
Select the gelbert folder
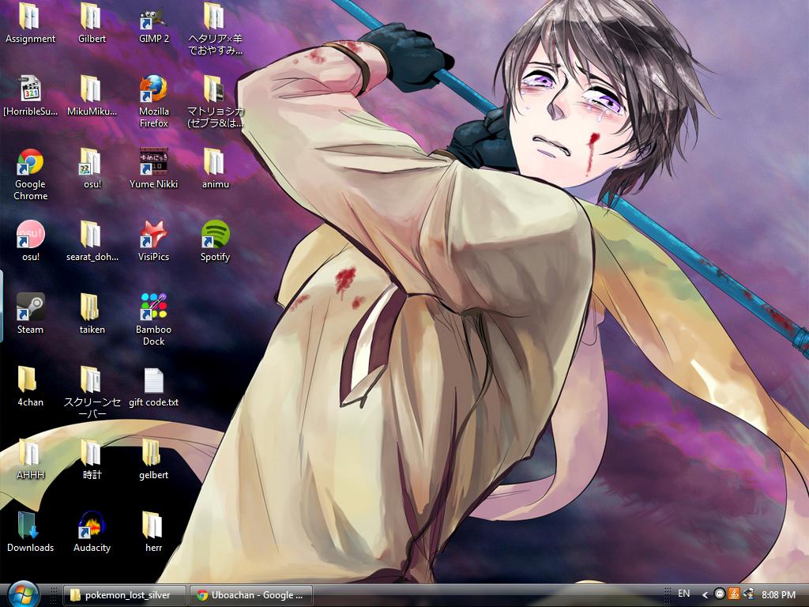154,459
